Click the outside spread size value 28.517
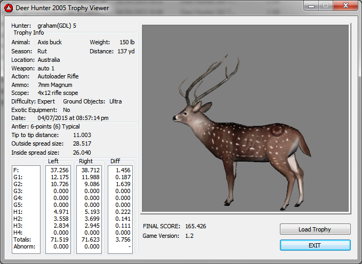362x264 pixels. pyautogui.click(x=82, y=143)
